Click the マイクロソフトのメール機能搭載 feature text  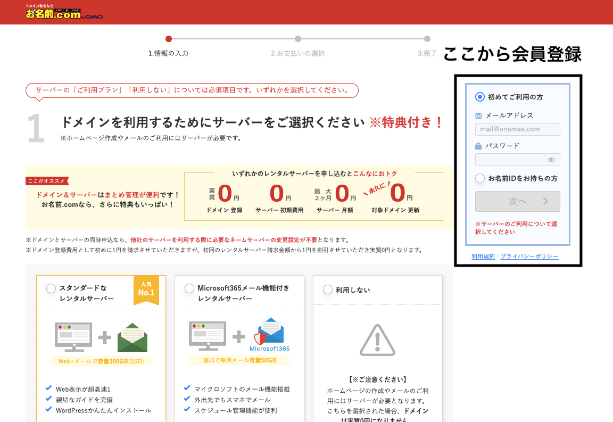click(243, 389)
